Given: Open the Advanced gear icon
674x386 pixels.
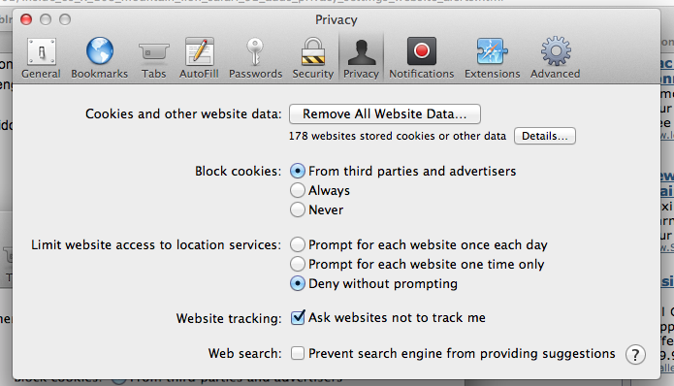Looking at the screenshot, I should (x=556, y=51).
